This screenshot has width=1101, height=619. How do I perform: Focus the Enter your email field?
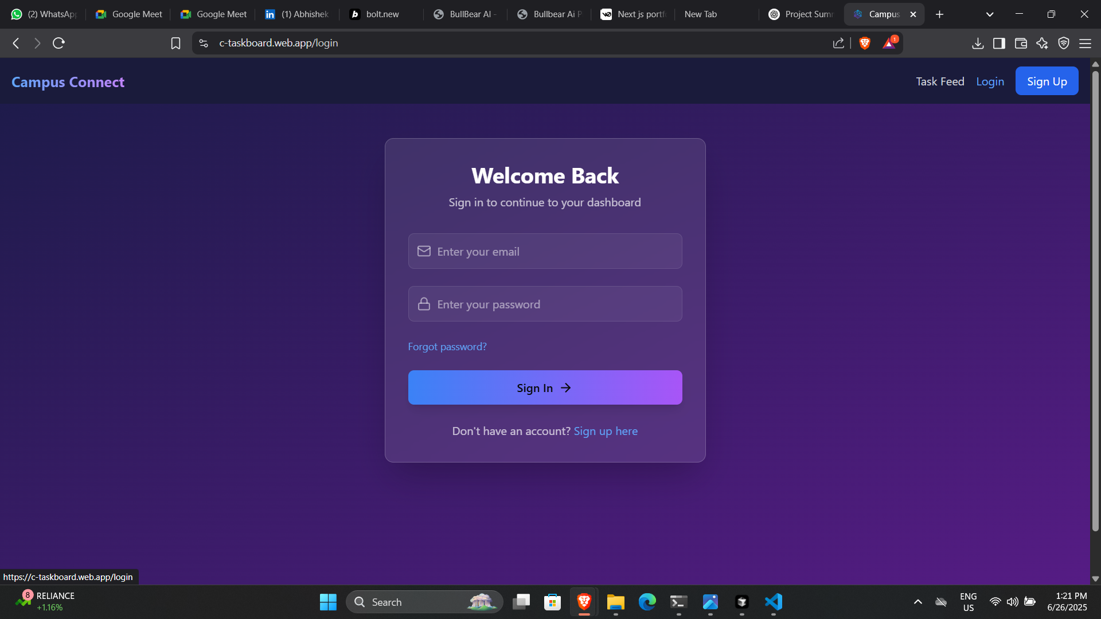coord(545,251)
